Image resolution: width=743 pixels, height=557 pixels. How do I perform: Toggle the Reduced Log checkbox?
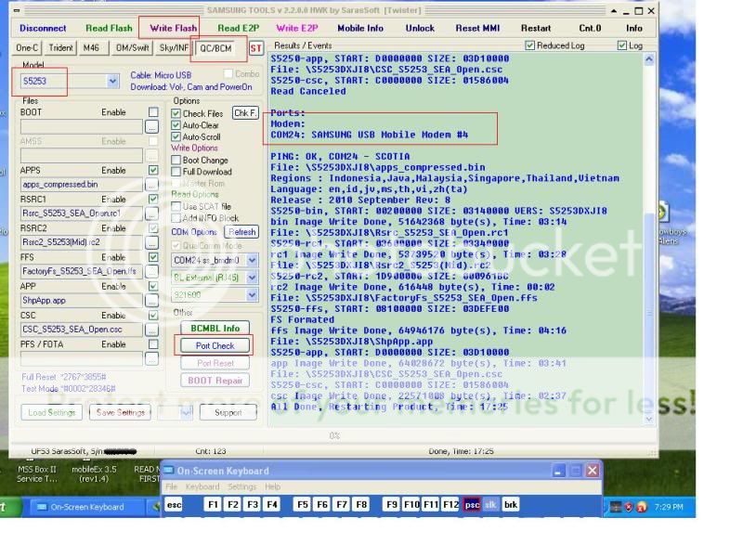[530, 45]
